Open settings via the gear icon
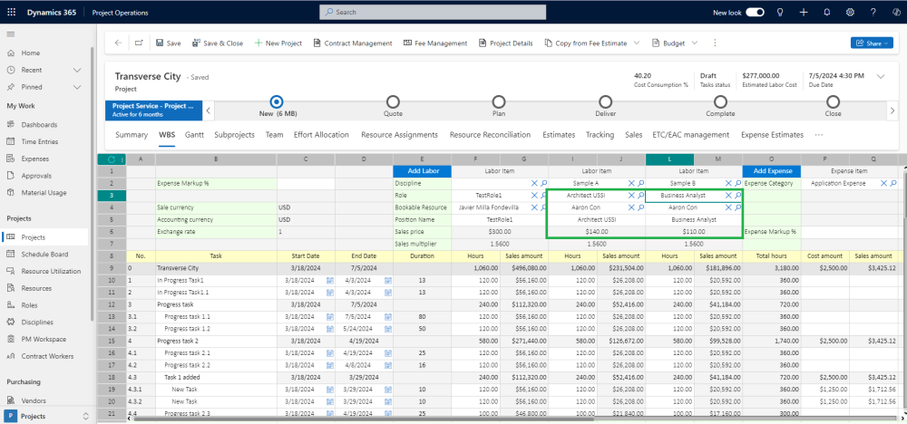This screenshot has height=424, width=907. point(850,13)
